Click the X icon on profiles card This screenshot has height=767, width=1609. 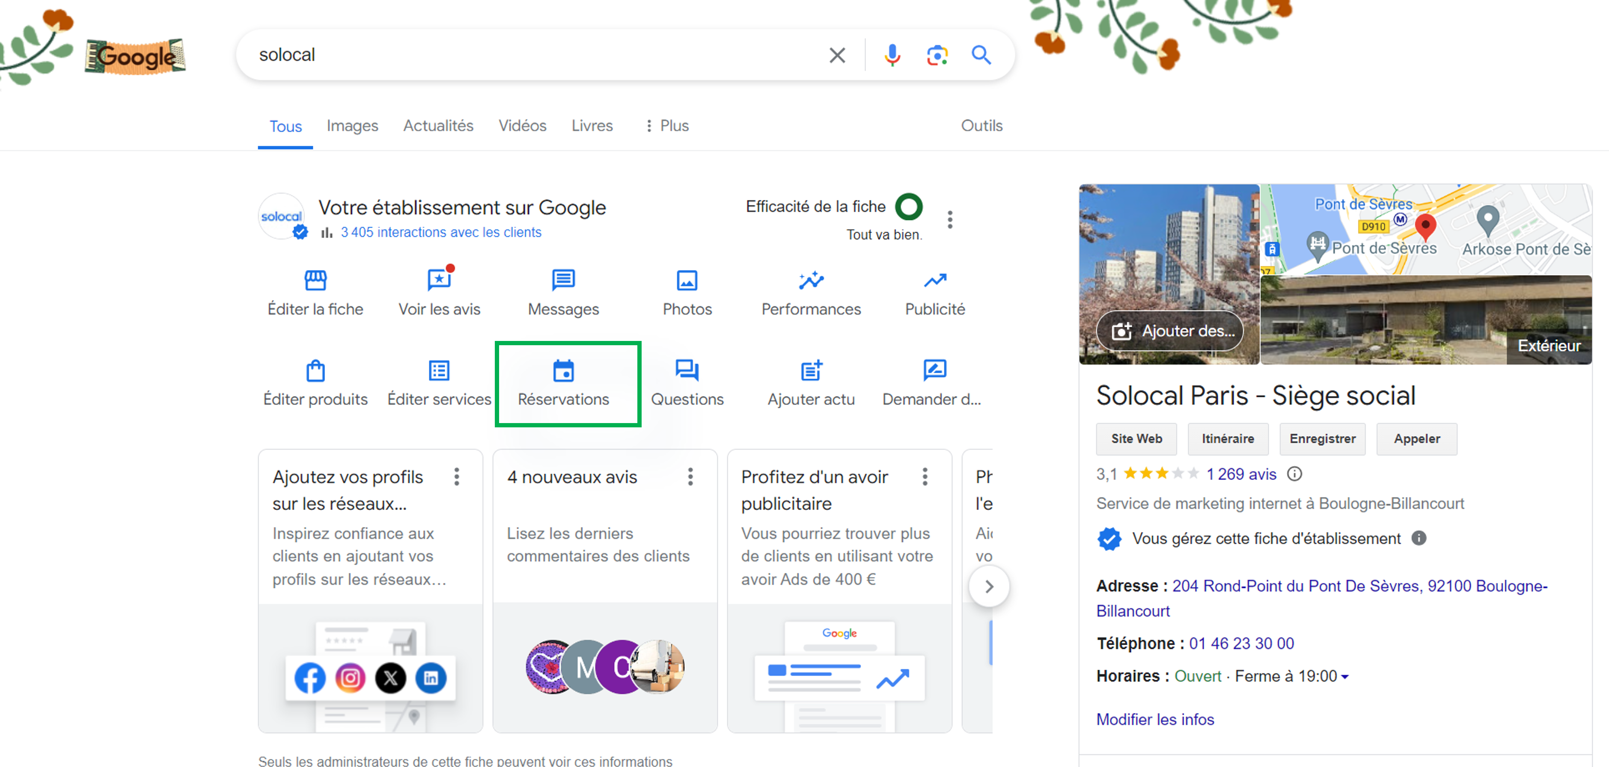(390, 678)
